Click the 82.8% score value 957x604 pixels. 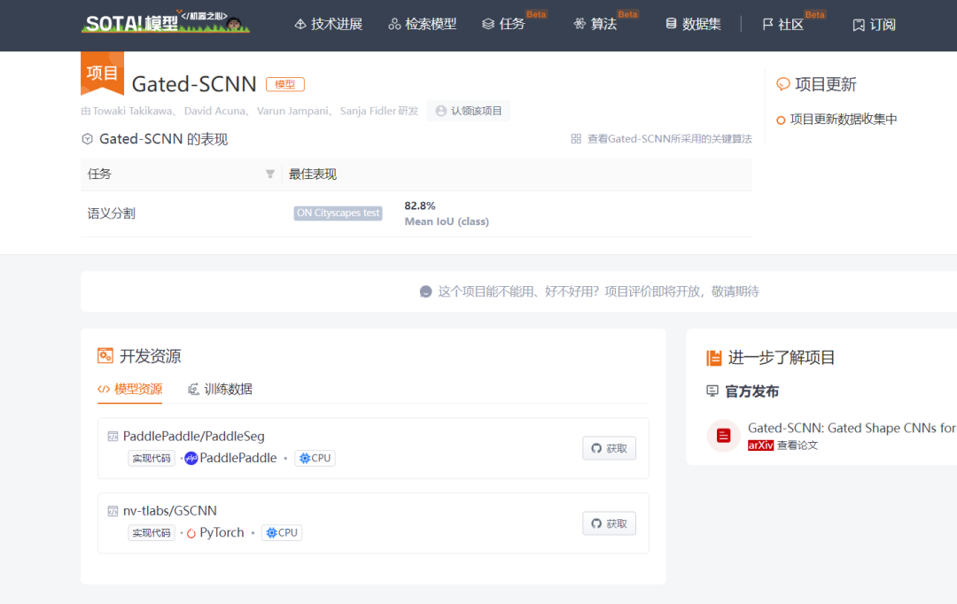(x=420, y=205)
